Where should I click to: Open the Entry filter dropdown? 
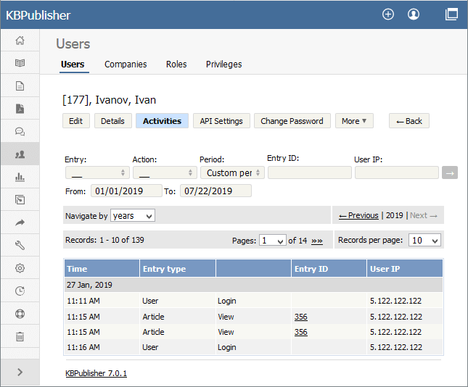pos(97,172)
